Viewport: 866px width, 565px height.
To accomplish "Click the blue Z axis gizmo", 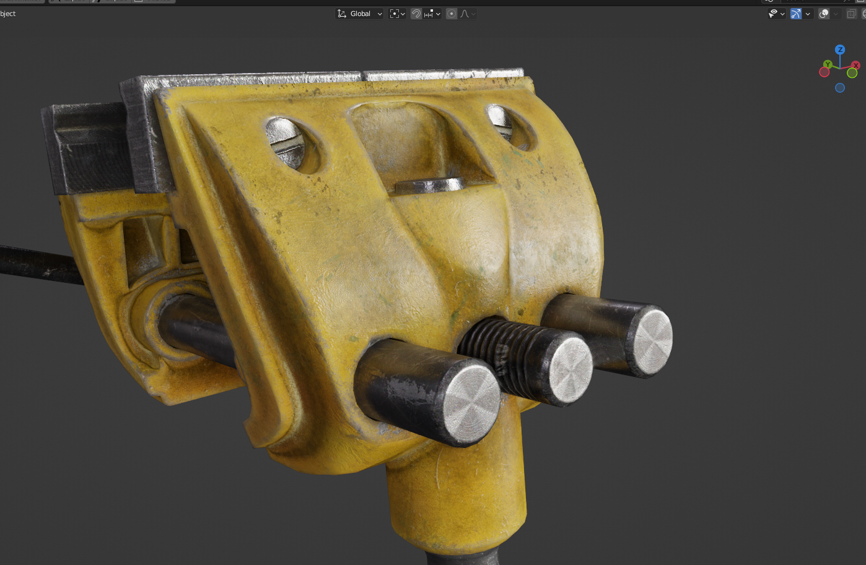I will click(x=840, y=50).
